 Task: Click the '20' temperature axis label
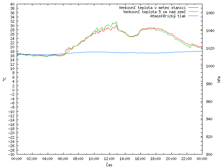[x=13, y=47]
